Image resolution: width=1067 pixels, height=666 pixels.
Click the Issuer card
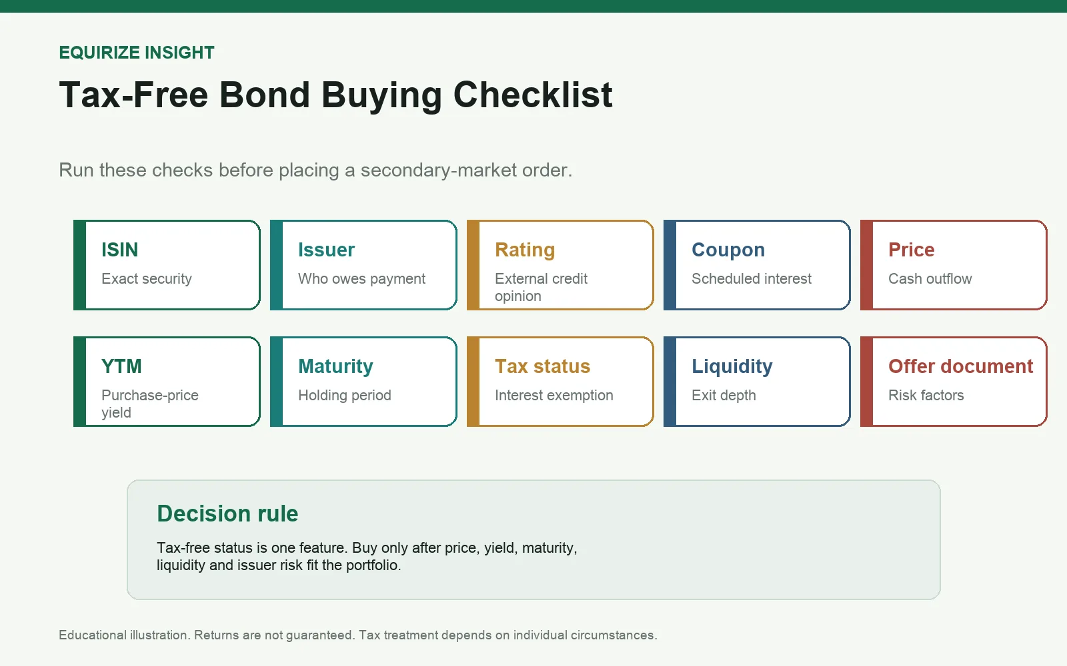pos(363,265)
